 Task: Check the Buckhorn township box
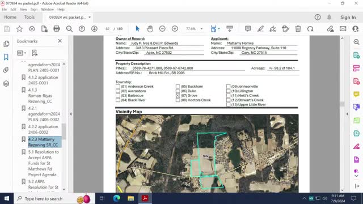point(178,87)
